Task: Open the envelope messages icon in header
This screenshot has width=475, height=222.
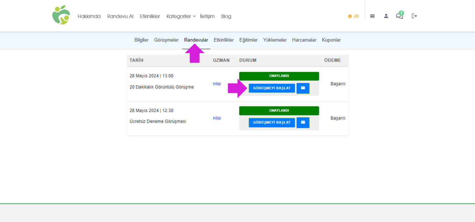Action: 372,16
